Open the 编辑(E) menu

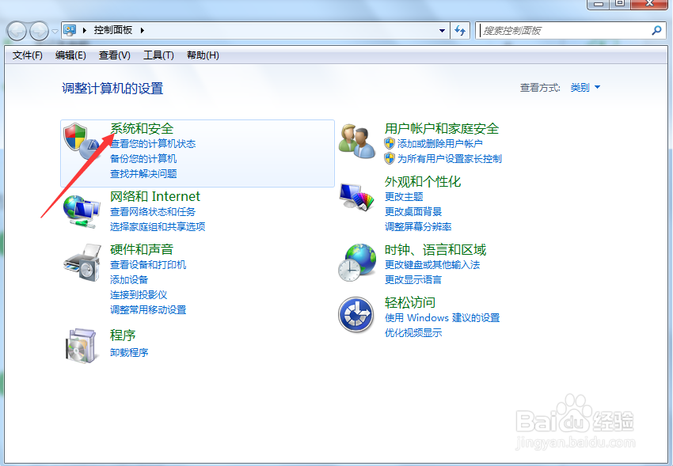70,55
